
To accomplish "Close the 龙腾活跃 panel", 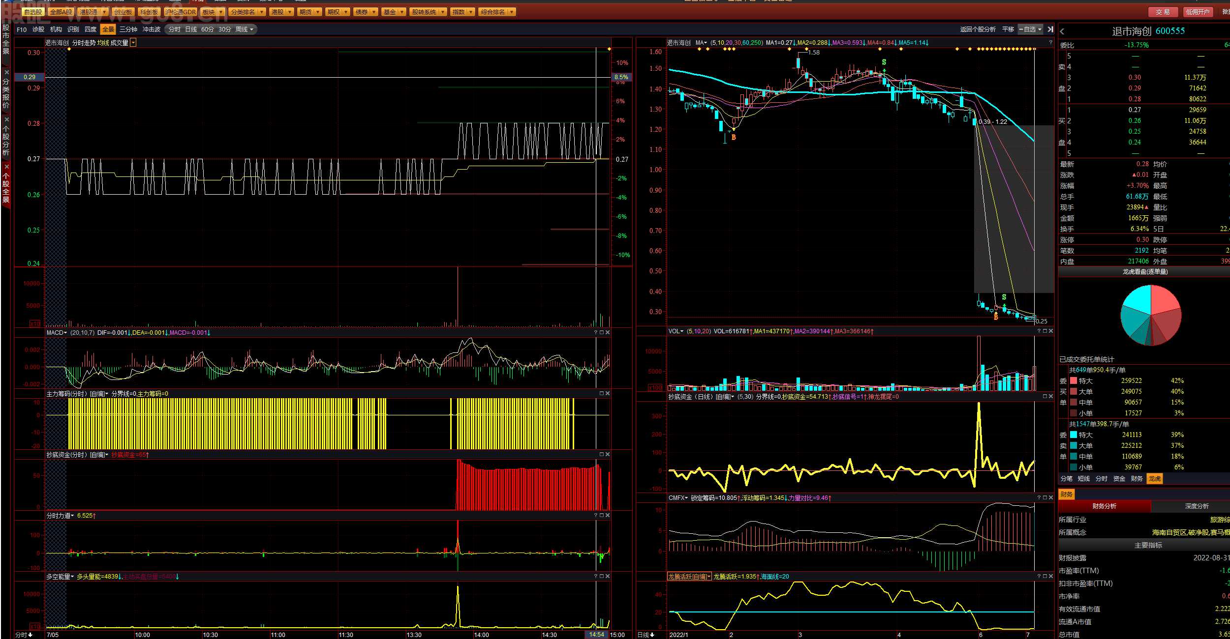I will click(x=1051, y=577).
